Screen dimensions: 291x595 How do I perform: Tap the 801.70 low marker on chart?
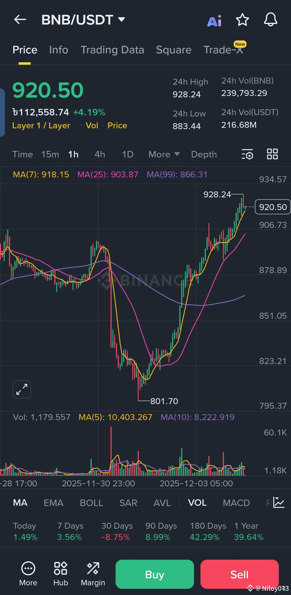[x=164, y=401]
